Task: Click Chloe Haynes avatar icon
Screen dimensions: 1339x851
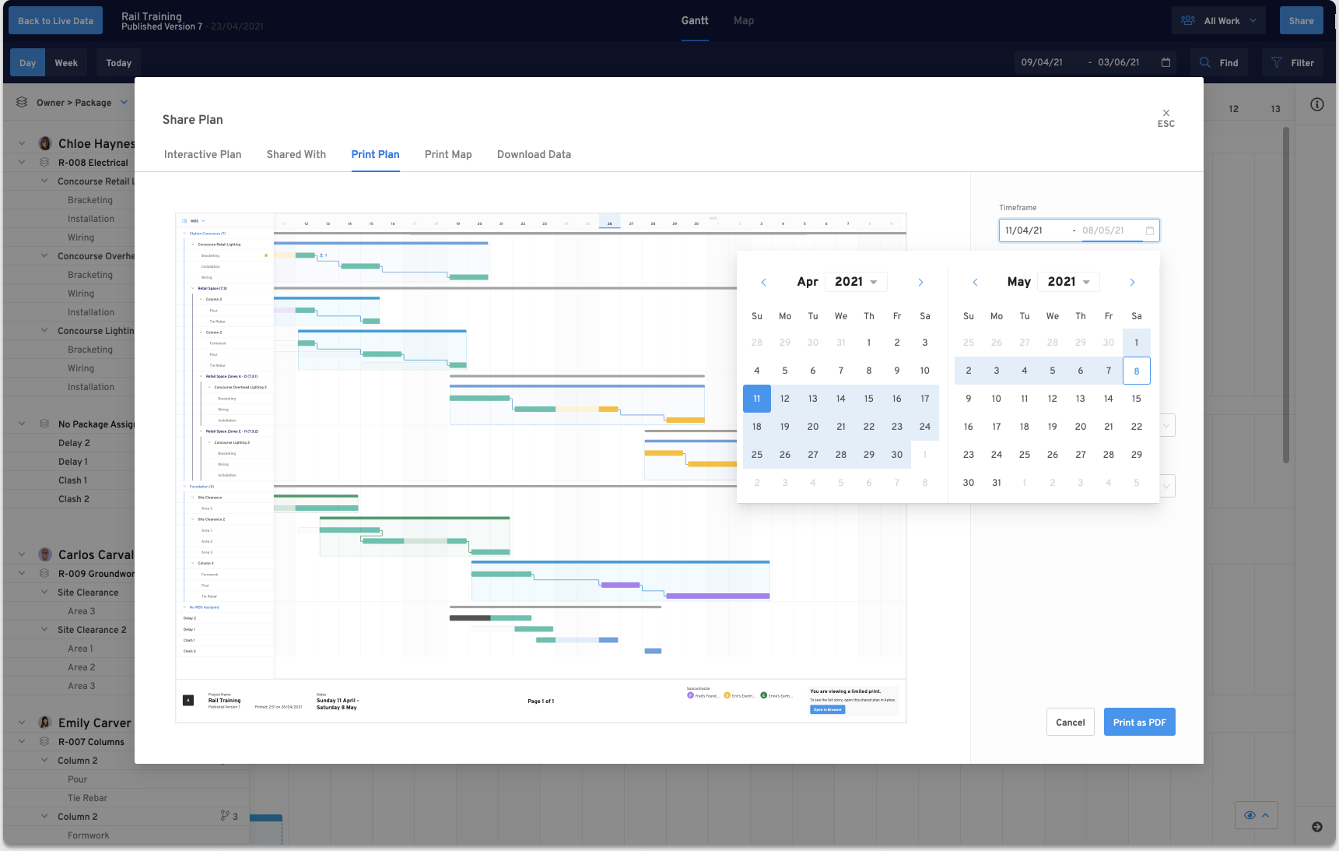Action: pos(45,143)
